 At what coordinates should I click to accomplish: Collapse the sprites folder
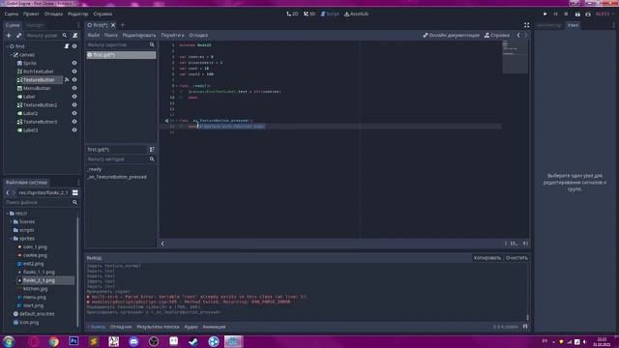(11, 239)
